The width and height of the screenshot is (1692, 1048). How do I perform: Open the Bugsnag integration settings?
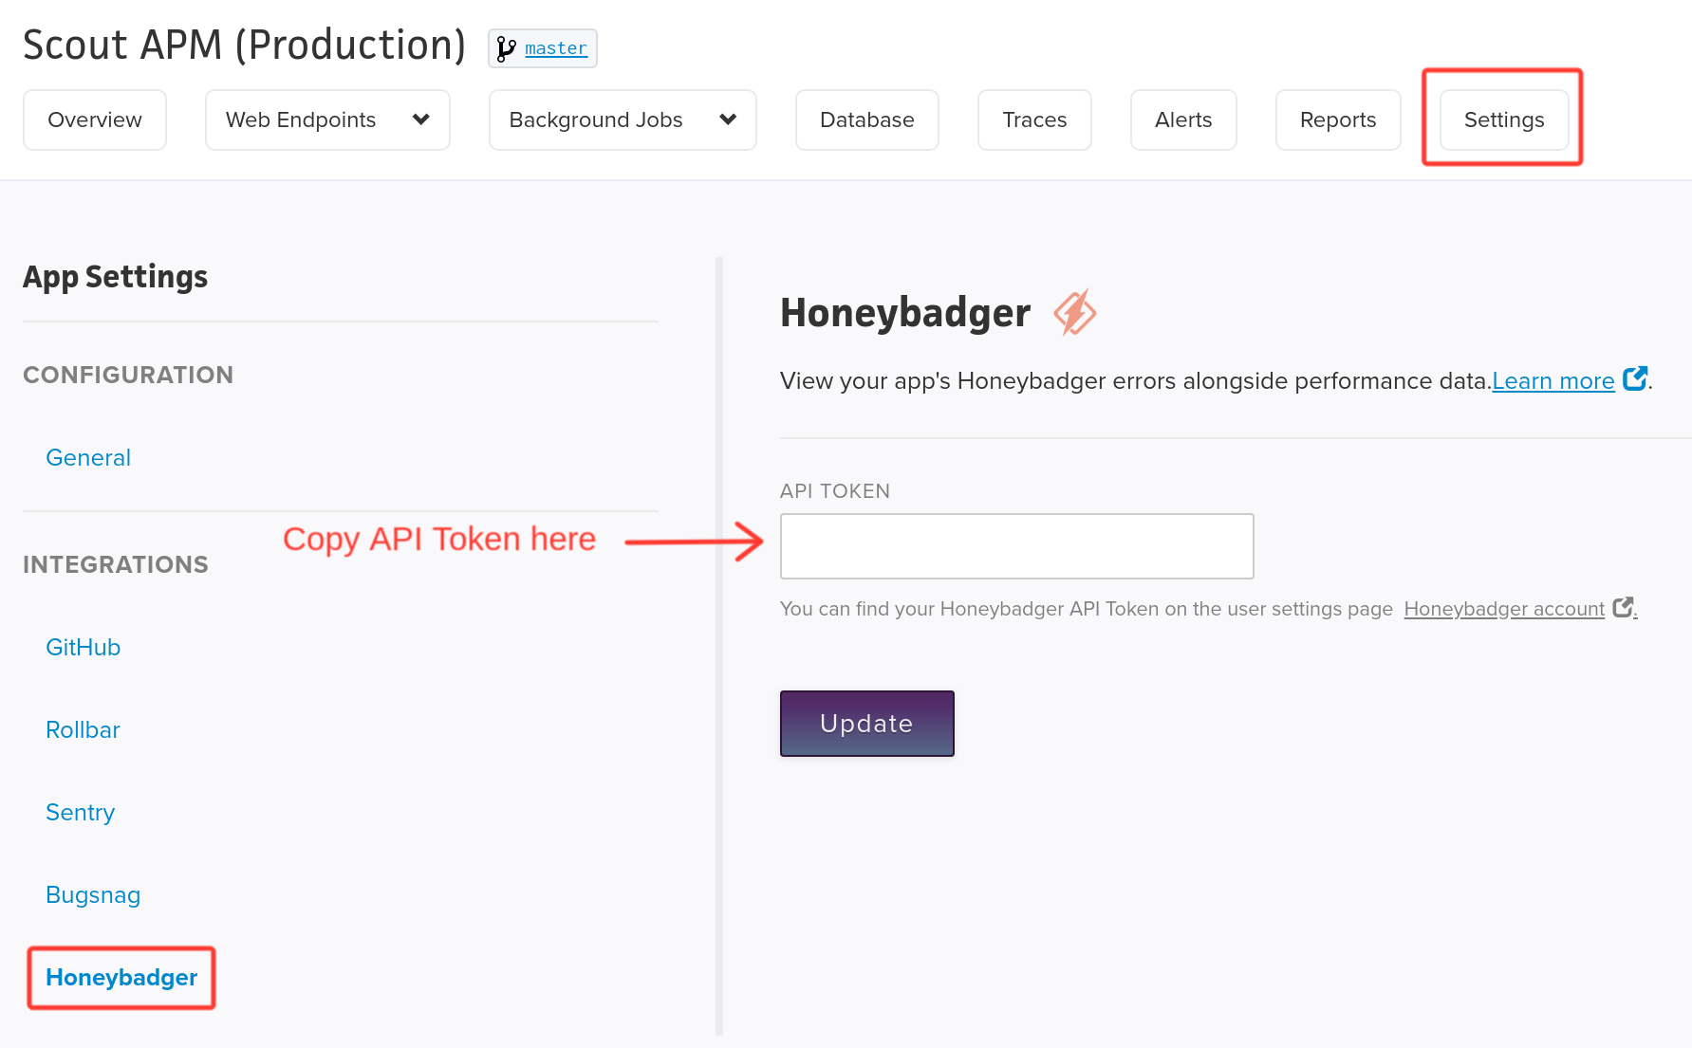(x=93, y=894)
